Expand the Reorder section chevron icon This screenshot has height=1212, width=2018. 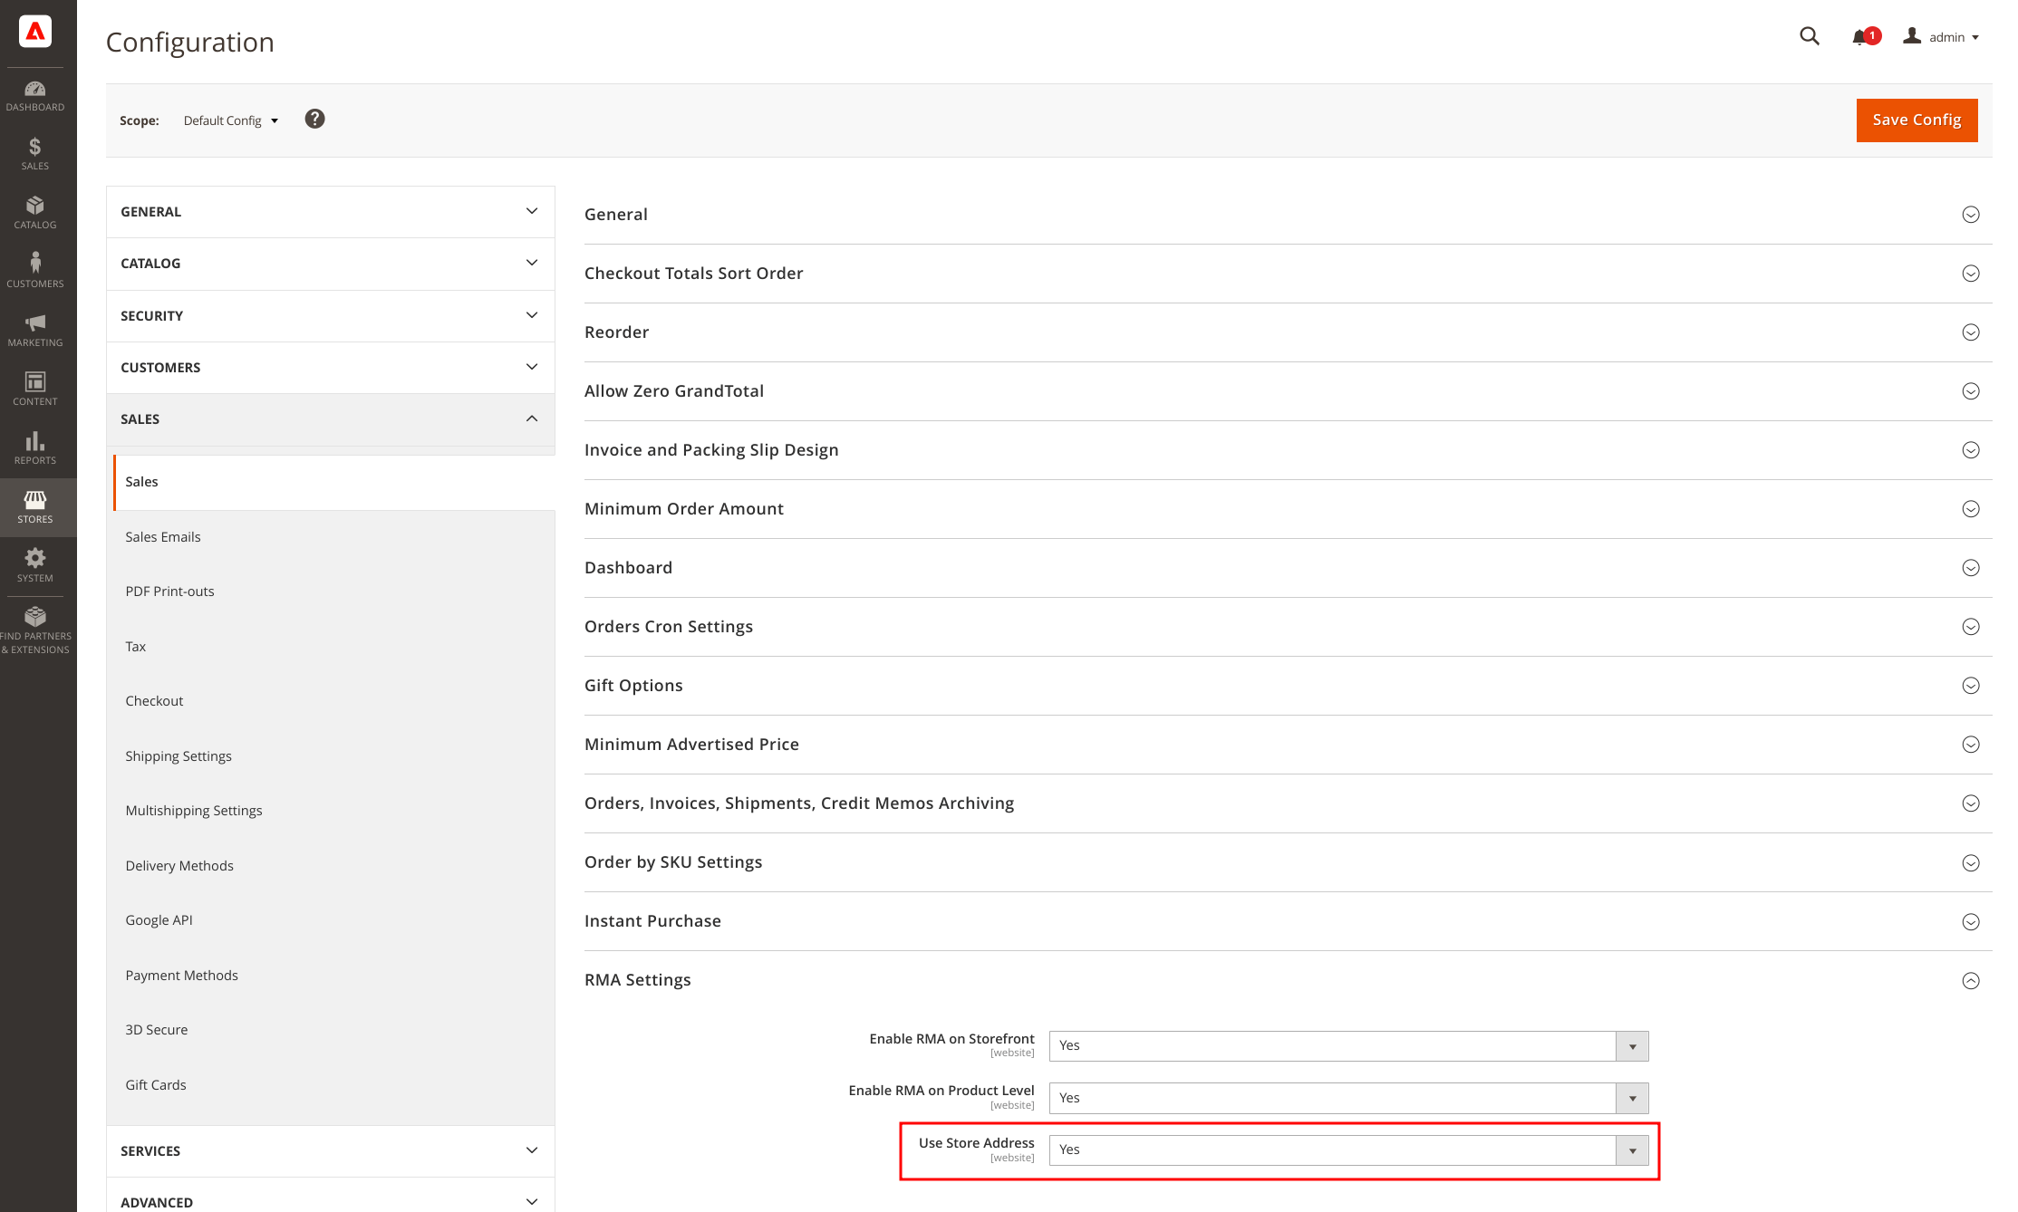coord(1970,332)
